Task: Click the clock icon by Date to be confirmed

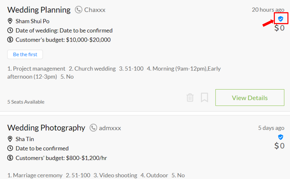Action: click(x=10, y=148)
